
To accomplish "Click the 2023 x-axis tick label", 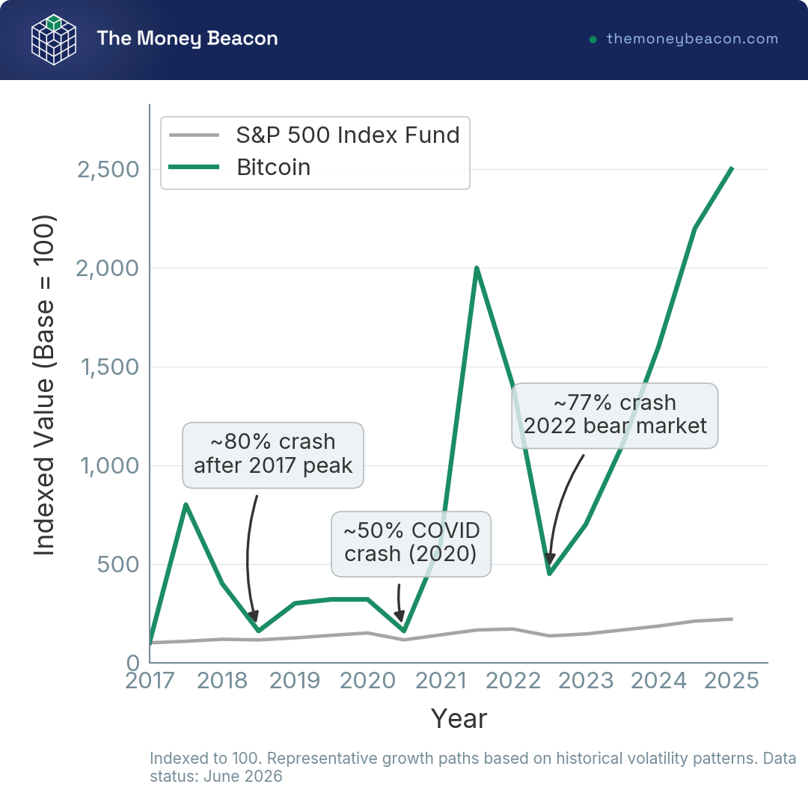I will (586, 681).
